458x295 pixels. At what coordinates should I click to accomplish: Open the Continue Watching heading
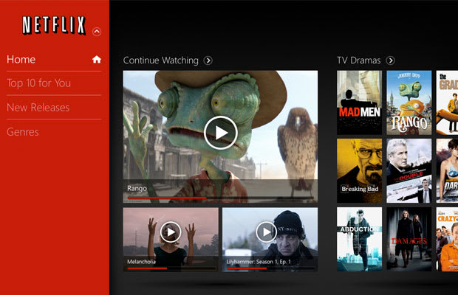pos(160,60)
